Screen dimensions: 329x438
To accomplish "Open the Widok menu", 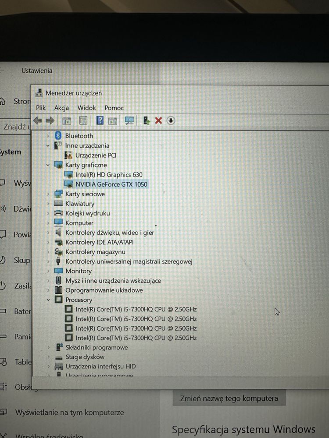I will click(87, 108).
